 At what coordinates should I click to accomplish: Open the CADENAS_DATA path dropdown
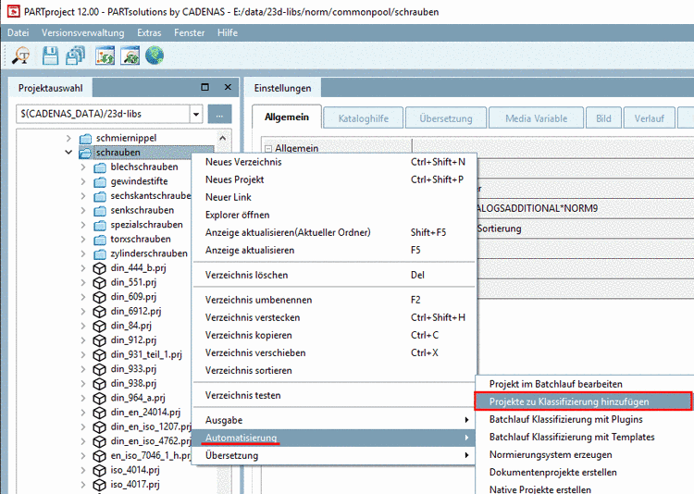(196, 114)
